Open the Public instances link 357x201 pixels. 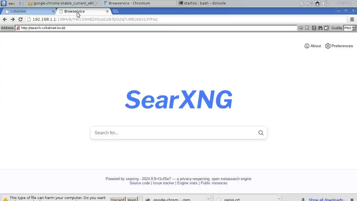click(214, 183)
